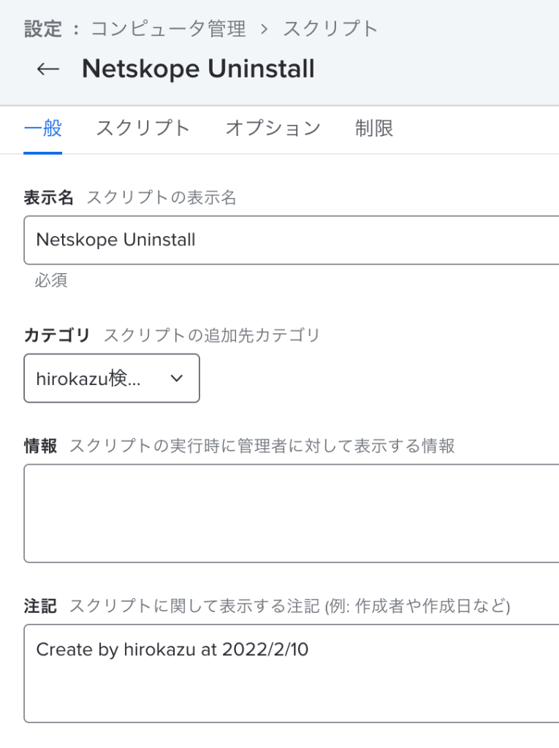559x748 pixels.
Task: Click inside the empty 情報 text area
Action: (292, 514)
